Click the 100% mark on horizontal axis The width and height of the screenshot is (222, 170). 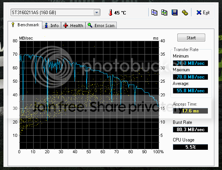click(158, 152)
